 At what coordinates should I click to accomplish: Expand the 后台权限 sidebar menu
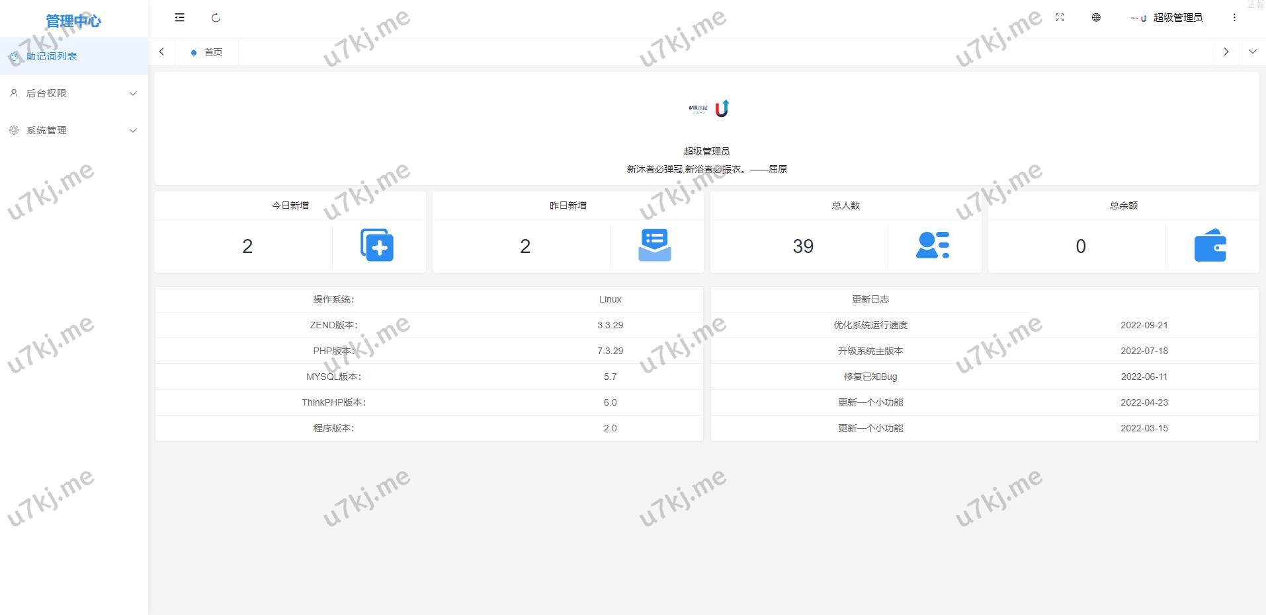pyautogui.click(x=73, y=93)
